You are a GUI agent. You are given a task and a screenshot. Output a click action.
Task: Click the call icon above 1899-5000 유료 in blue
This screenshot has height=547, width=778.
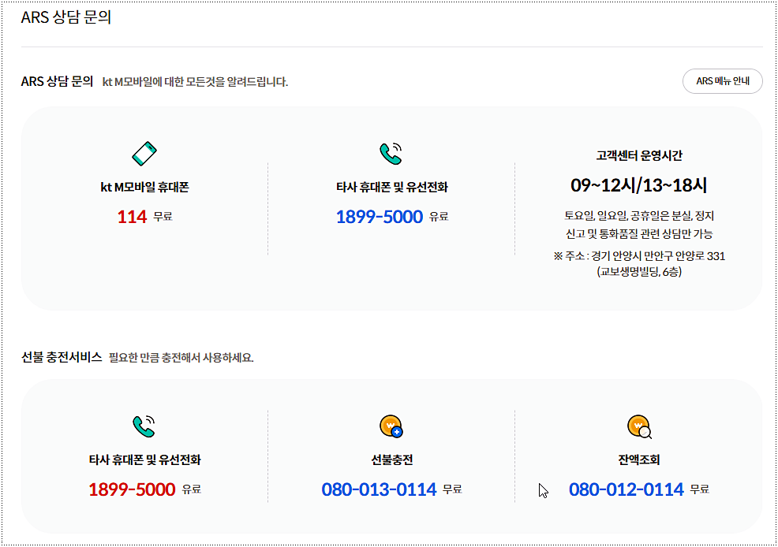point(391,153)
